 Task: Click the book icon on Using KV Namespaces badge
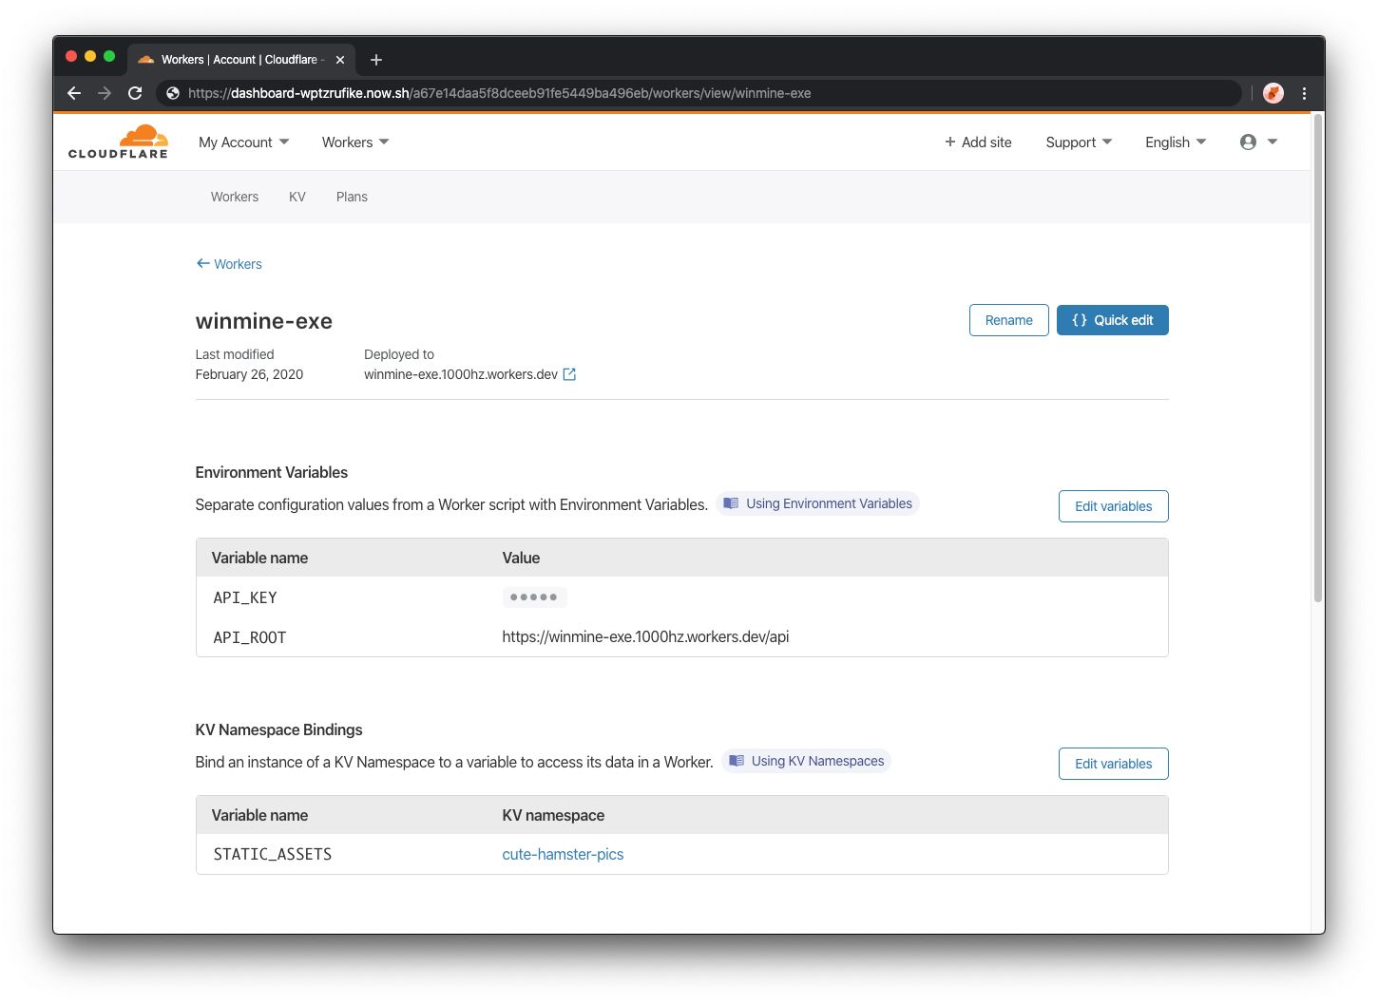[x=737, y=760]
